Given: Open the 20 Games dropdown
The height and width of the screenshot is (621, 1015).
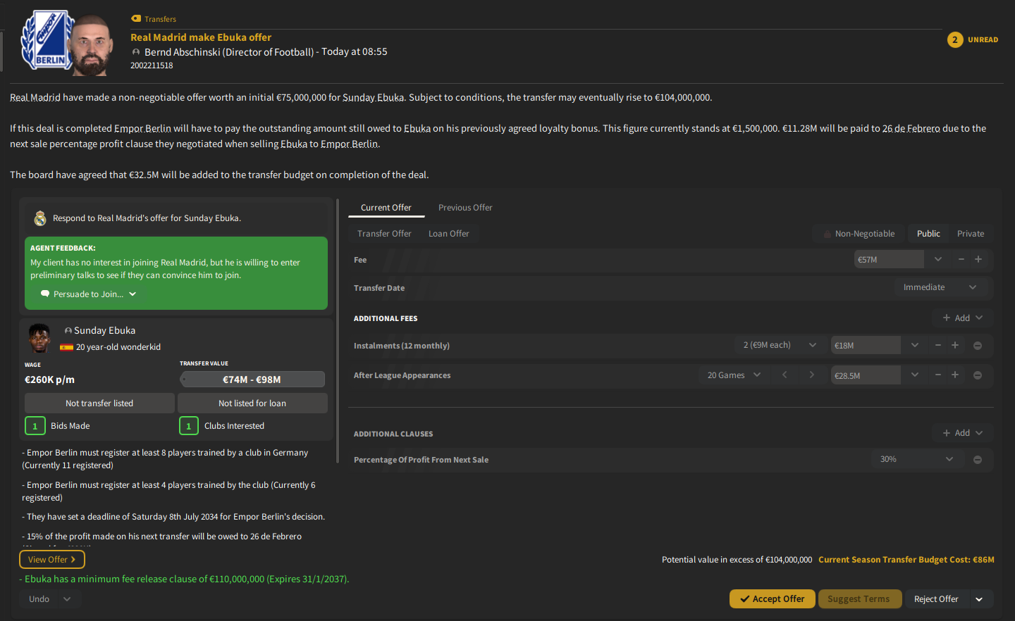Looking at the screenshot, I should click(734, 375).
